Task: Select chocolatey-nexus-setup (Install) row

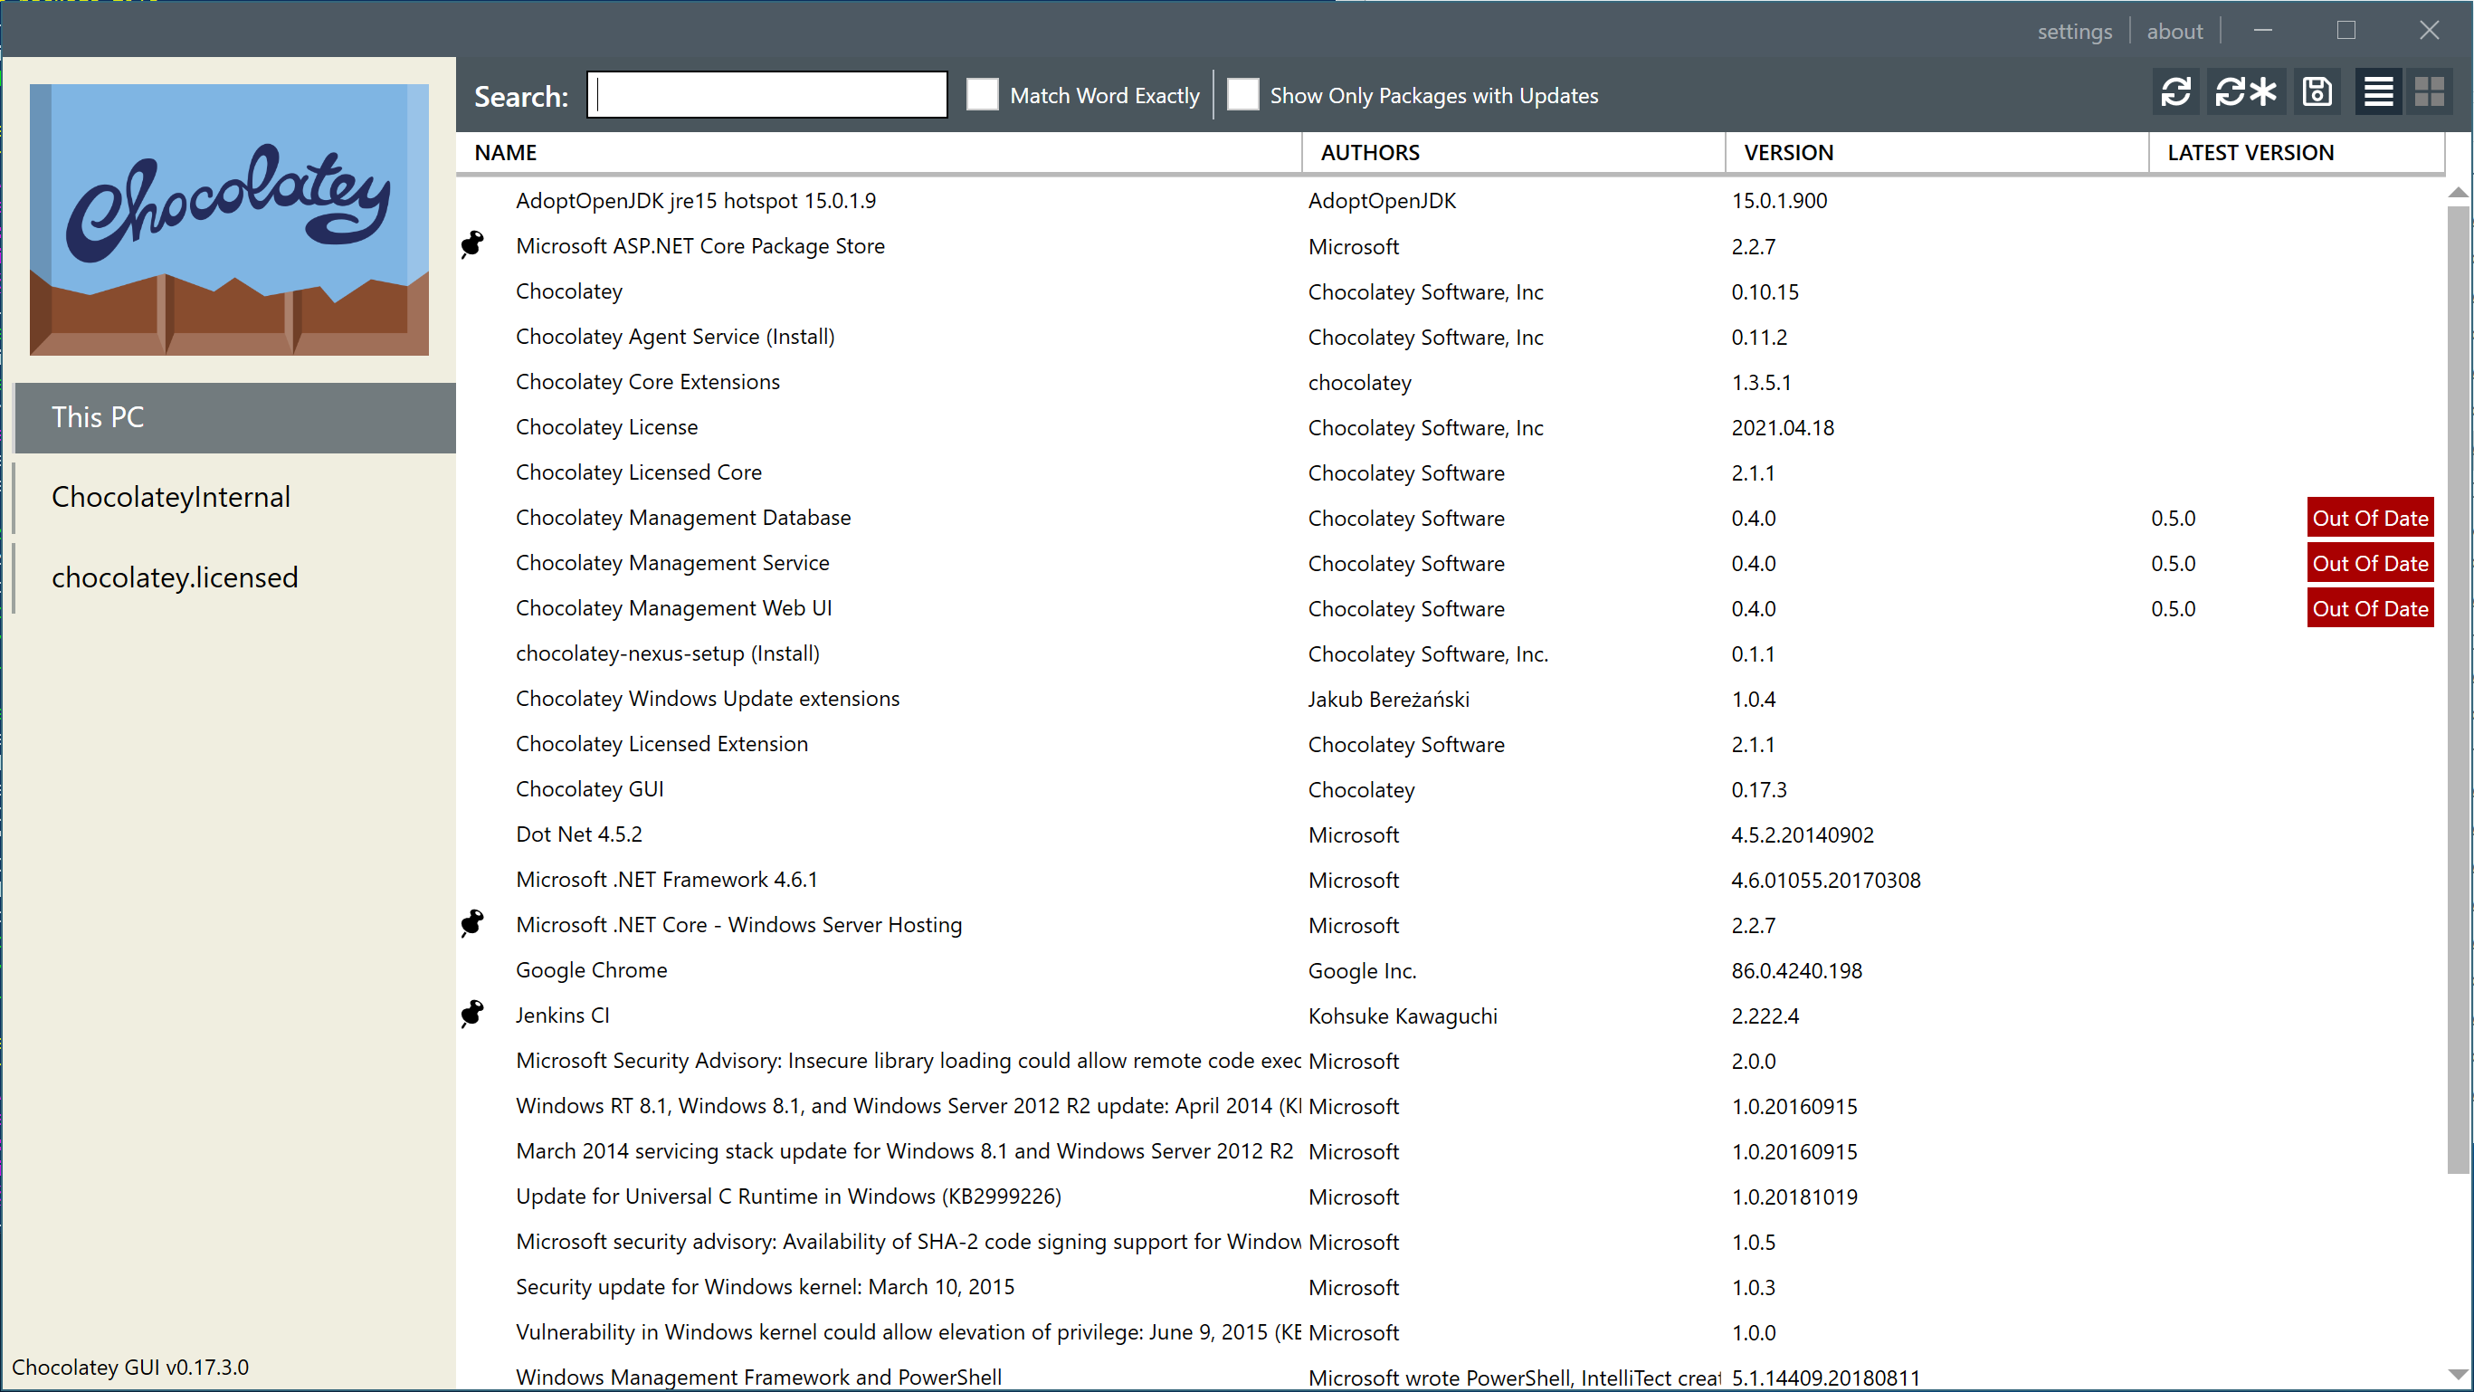Action: [x=1451, y=653]
